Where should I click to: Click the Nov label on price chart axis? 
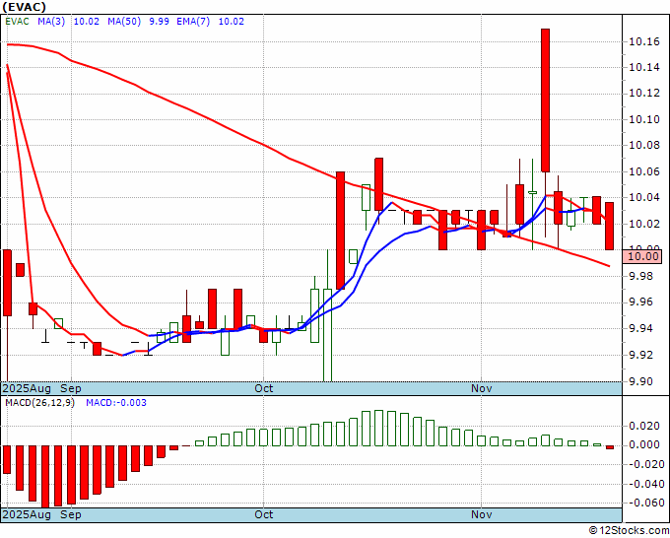point(482,388)
